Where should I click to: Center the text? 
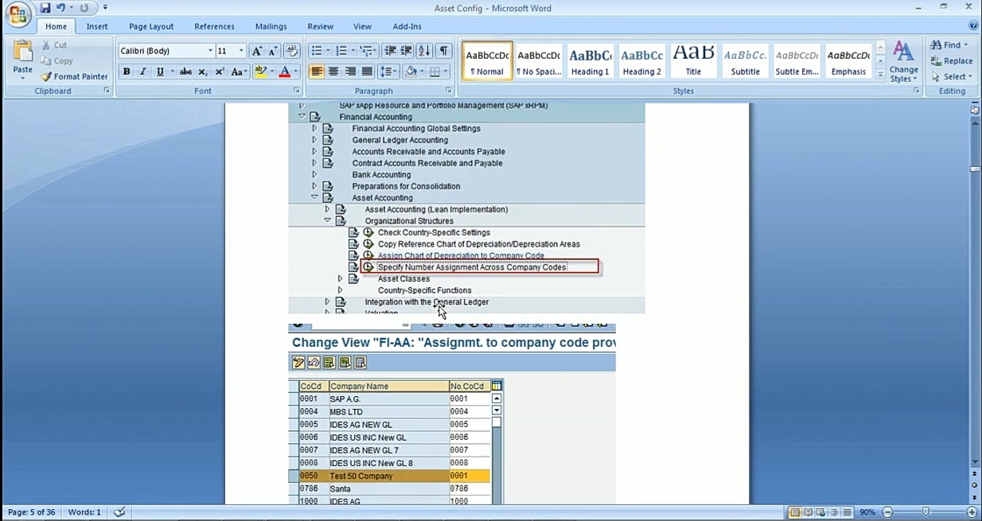333,72
